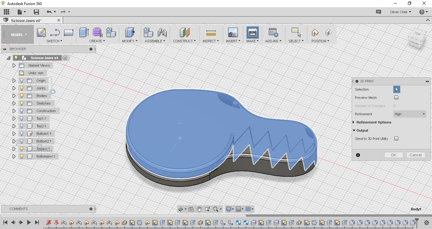Select the Orbit navigation tool
The width and height of the screenshot is (432, 229).
coord(181,209)
